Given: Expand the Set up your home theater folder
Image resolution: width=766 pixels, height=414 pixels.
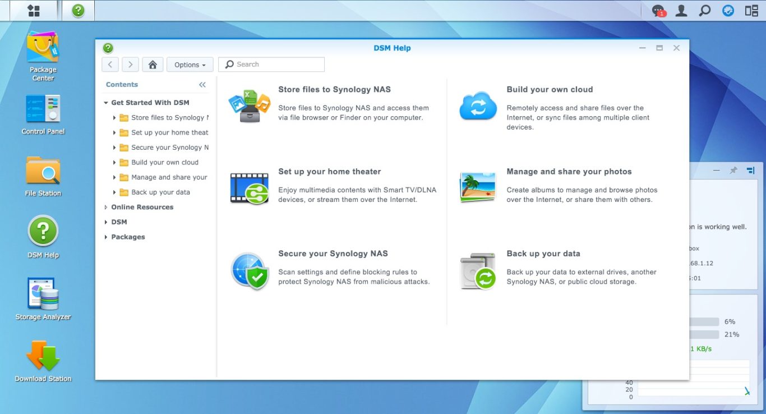Looking at the screenshot, I should pyautogui.click(x=114, y=133).
